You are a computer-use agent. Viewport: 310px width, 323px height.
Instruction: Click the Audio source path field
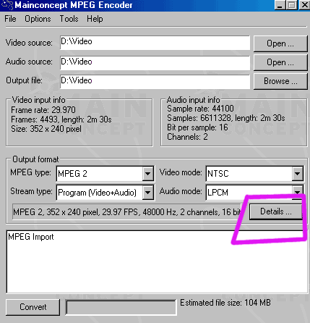(x=155, y=63)
